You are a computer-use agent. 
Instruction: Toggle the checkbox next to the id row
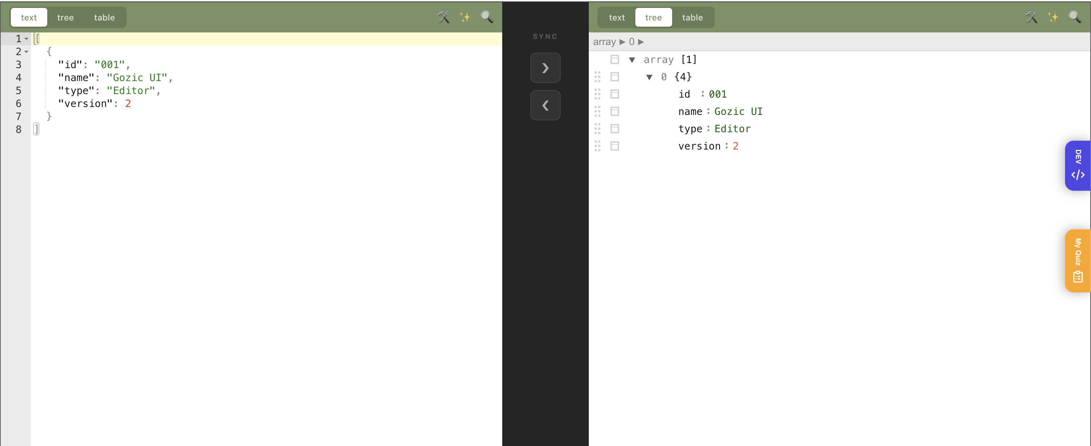coord(615,94)
